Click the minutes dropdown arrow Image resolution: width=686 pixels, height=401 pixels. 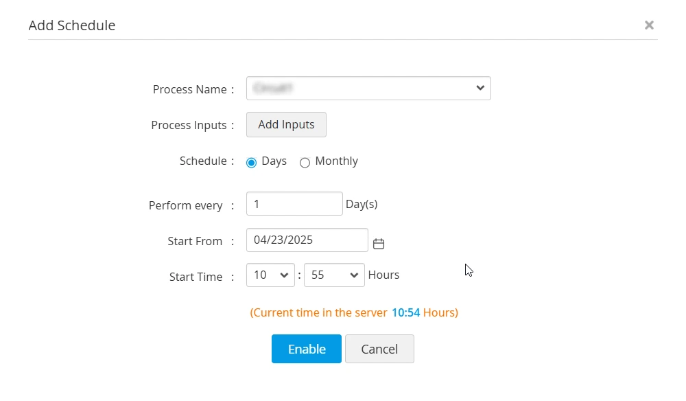pos(355,275)
